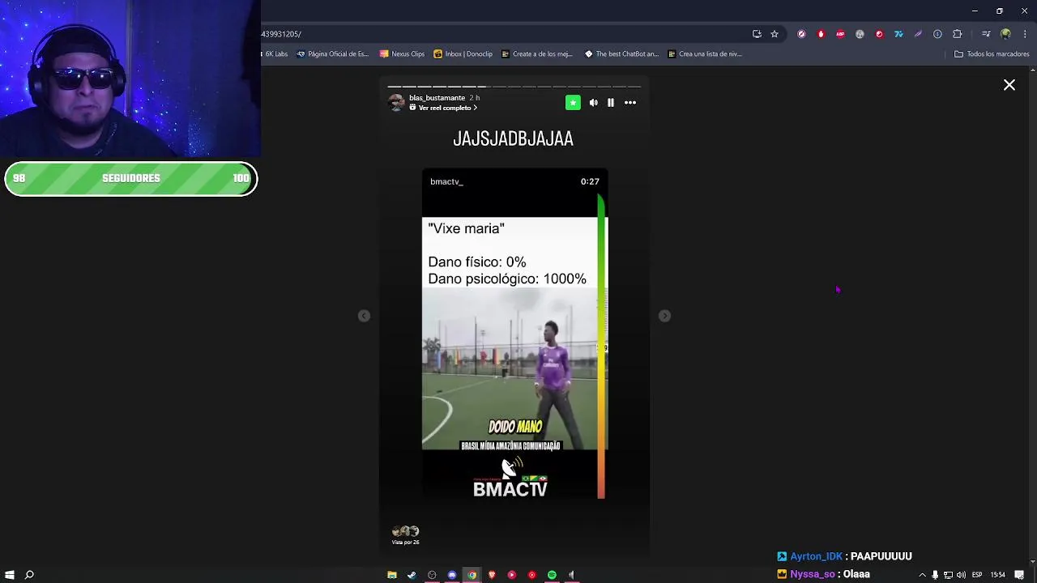Close the Instagram story viewer

(x=1009, y=85)
